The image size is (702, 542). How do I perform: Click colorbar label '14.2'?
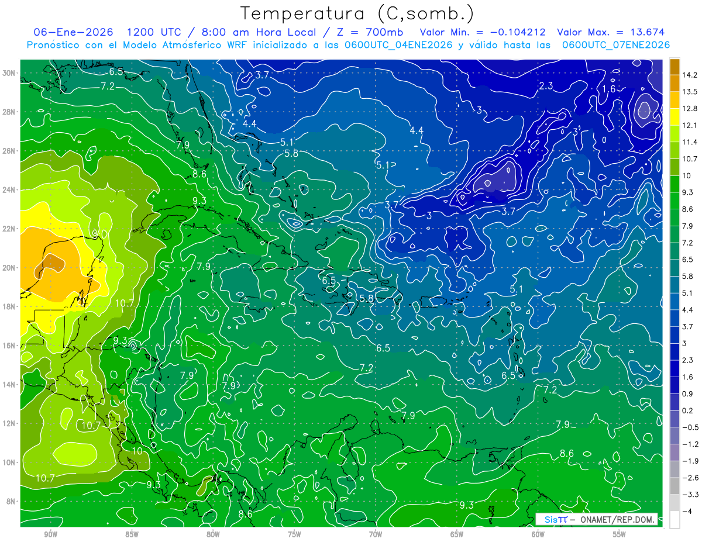pos(690,75)
